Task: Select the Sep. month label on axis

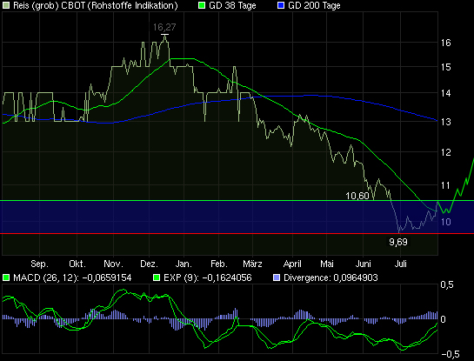Action: point(40,264)
